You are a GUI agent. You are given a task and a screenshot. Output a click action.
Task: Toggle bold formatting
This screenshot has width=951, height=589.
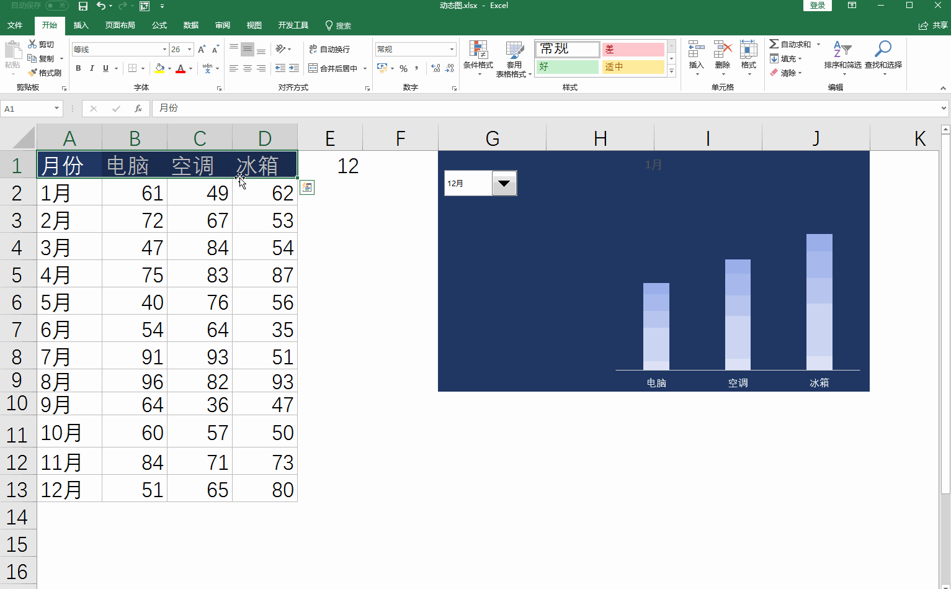78,68
